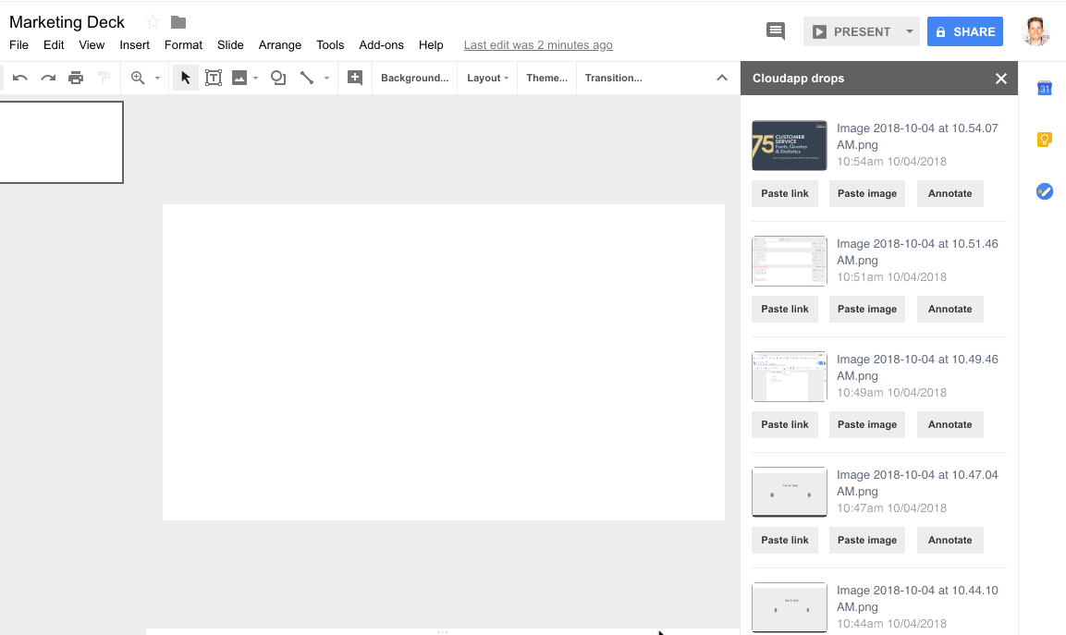Click Paste link for 10.47.04 AM image
The height and width of the screenshot is (635, 1066).
point(785,540)
